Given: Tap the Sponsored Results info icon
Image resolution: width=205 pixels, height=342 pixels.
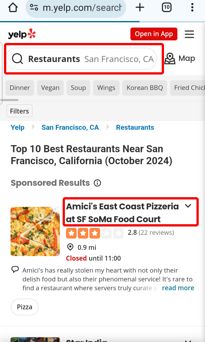Looking at the screenshot, I should (97, 183).
